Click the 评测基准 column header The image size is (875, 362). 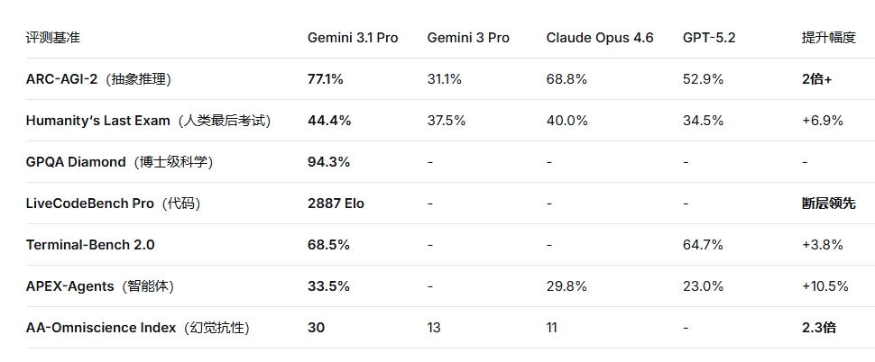(x=52, y=38)
